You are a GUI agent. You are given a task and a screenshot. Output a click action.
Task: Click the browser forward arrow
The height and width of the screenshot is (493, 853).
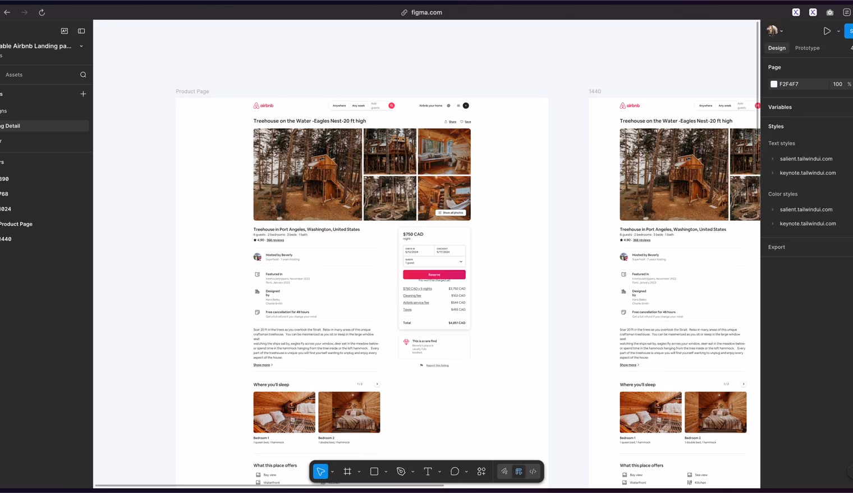tap(24, 12)
